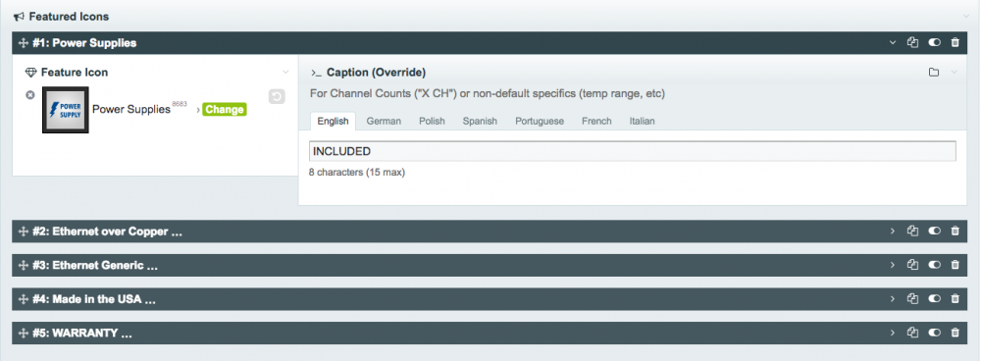The image size is (981, 361).
Task: Click the #4 Made in the USA title
Action: [94, 299]
